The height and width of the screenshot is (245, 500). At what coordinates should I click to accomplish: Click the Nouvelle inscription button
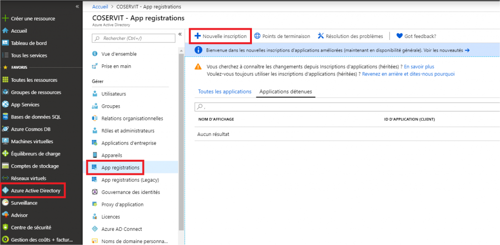tap(221, 36)
